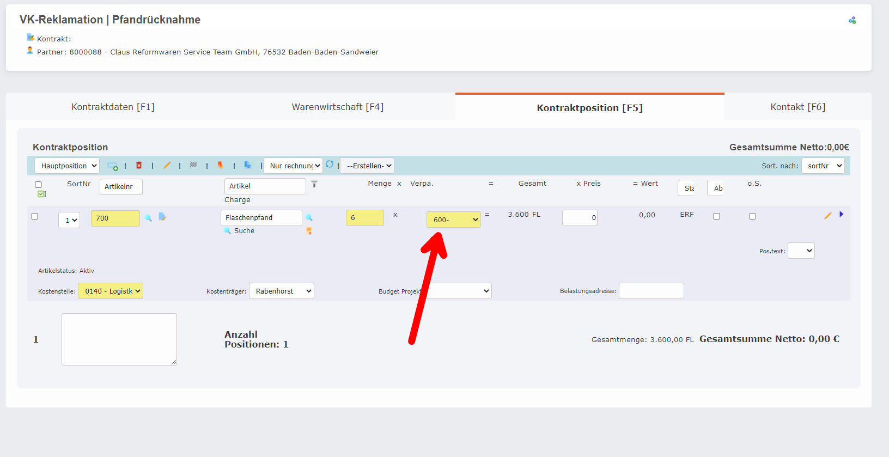The height and width of the screenshot is (457, 889).
Task: Click the document edit icon beside 700
Action: pyautogui.click(x=162, y=217)
